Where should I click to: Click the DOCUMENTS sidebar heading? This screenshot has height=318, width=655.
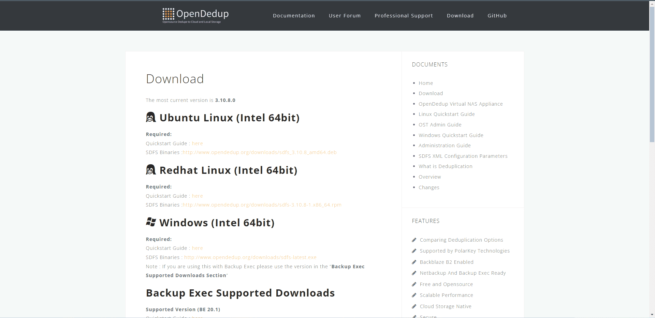point(430,65)
